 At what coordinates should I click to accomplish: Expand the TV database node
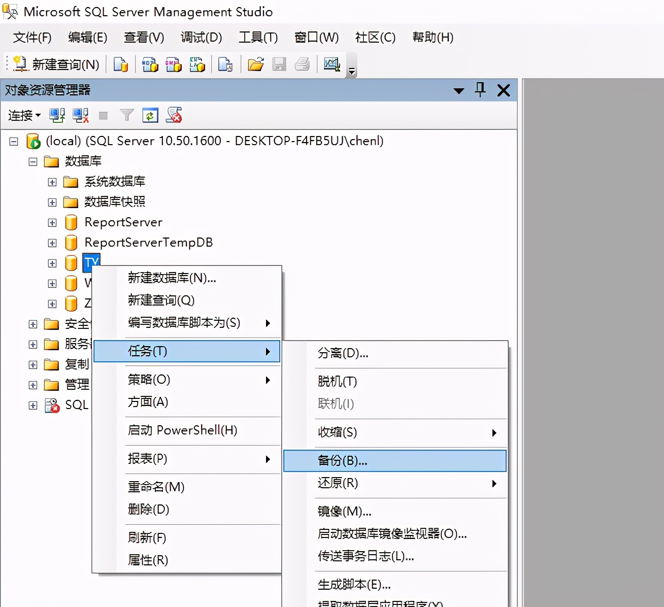click(x=52, y=263)
